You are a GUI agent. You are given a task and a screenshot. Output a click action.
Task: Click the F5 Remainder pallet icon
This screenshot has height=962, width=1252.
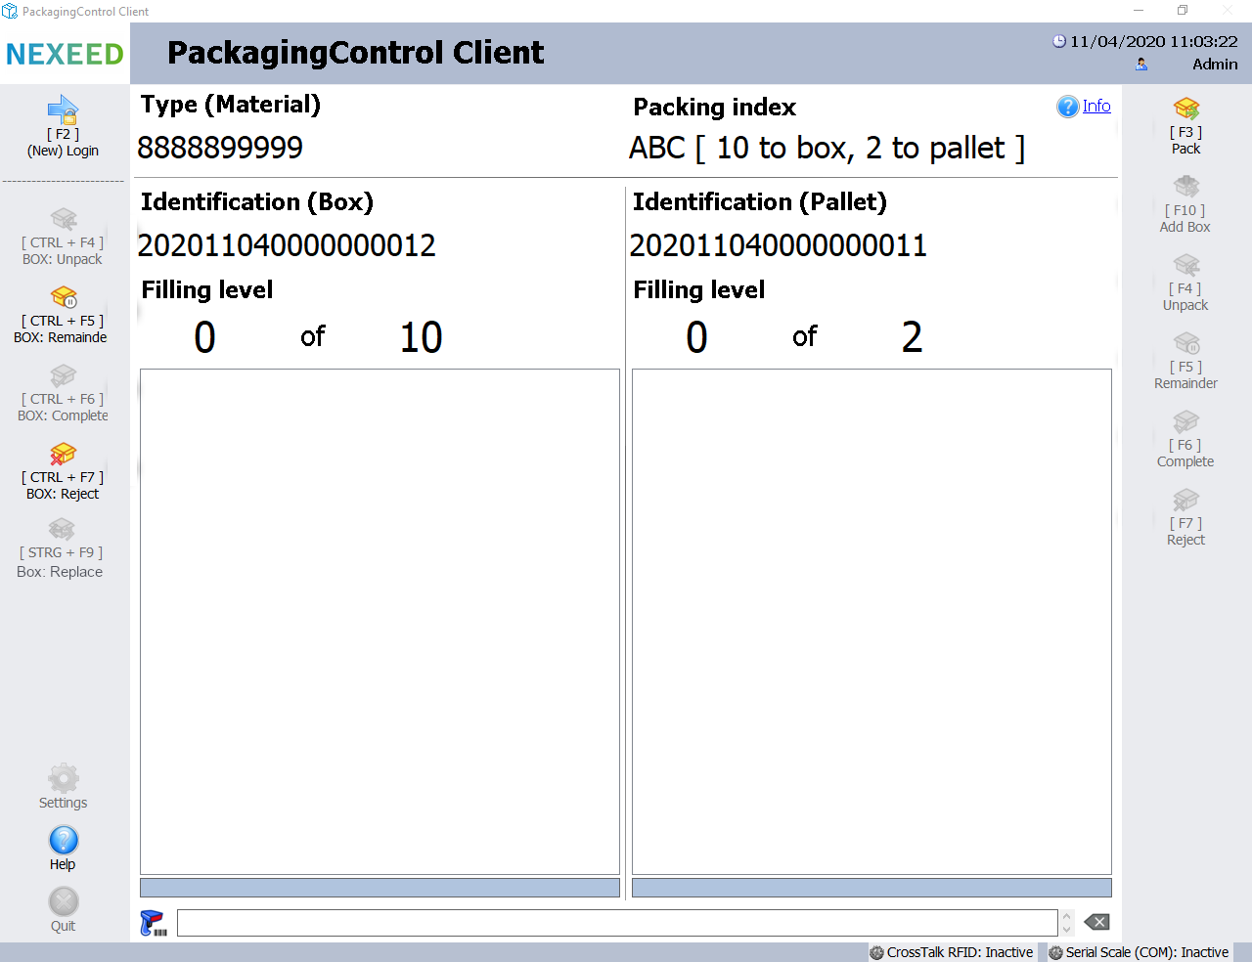(1185, 343)
